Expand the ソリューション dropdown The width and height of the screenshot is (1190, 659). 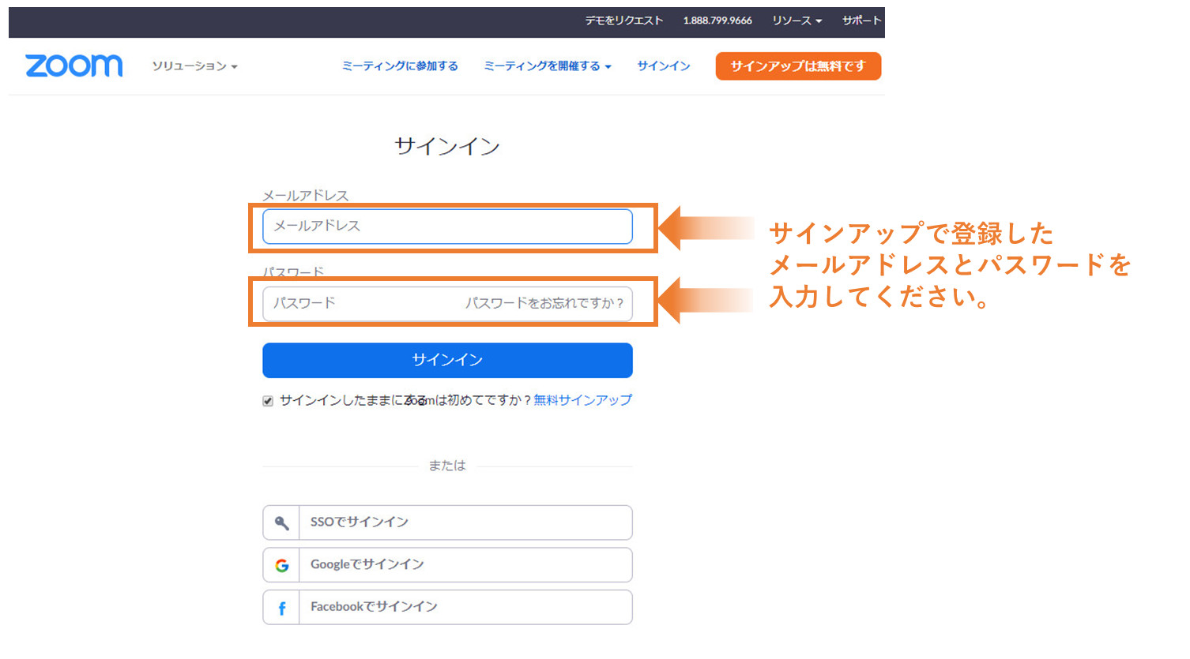(x=194, y=66)
